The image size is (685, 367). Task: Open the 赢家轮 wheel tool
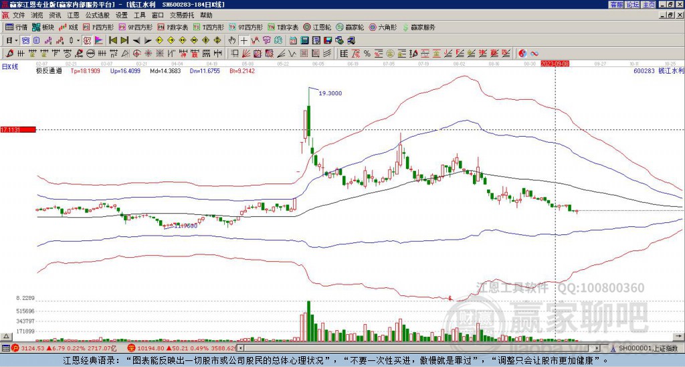click(x=350, y=27)
